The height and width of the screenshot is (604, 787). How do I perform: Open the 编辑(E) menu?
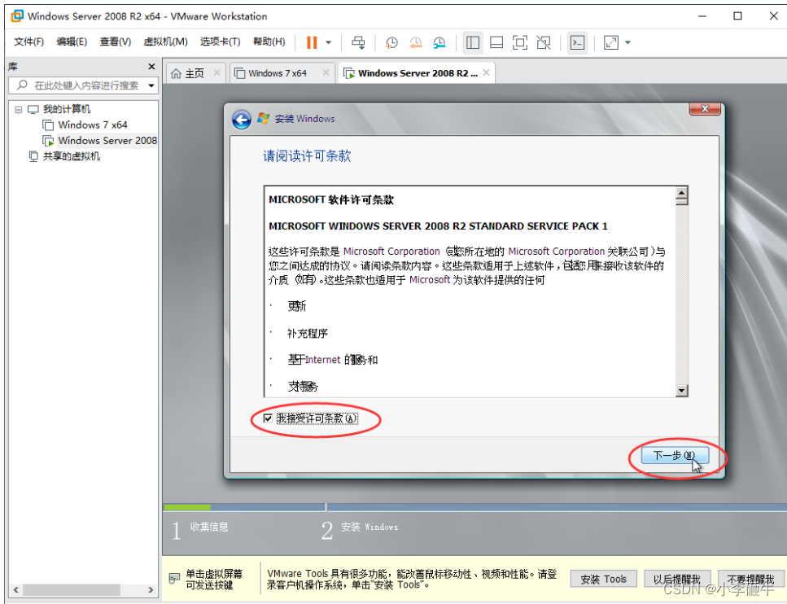(72, 42)
